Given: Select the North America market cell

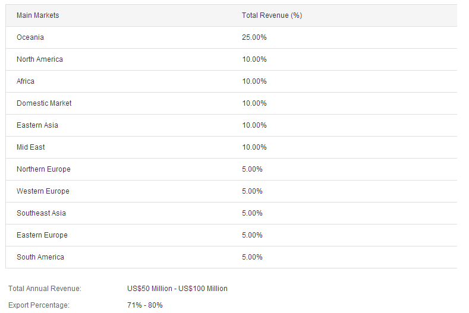Looking at the screenshot, I should (x=40, y=59).
